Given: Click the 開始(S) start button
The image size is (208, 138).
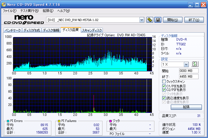Looking at the screenshot, I should (x=172, y=20).
